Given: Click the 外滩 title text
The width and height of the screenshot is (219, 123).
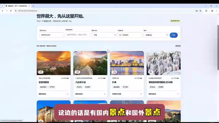Looking at the screenshot, I should 114,82.
